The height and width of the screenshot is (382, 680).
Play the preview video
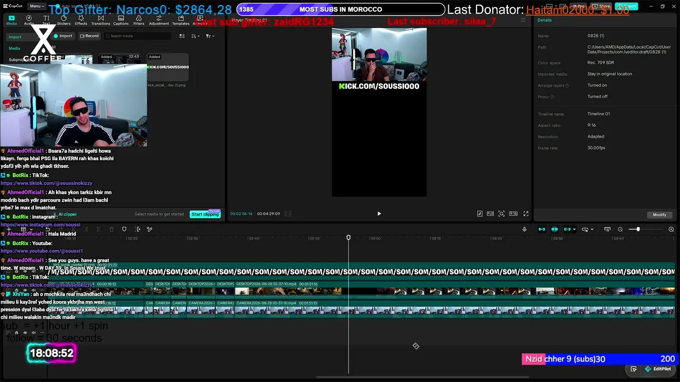click(379, 214)
